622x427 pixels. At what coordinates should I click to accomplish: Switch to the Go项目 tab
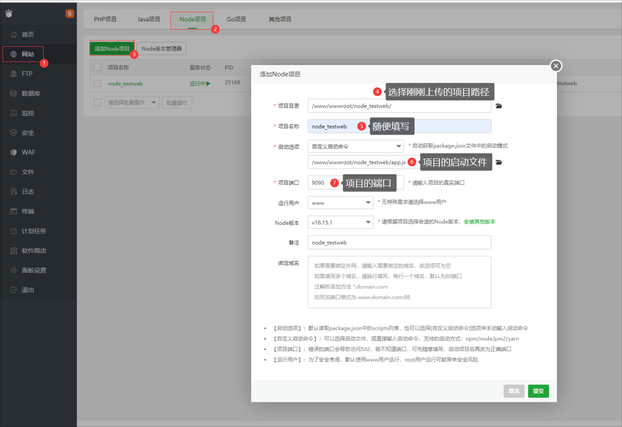point(236,19)
